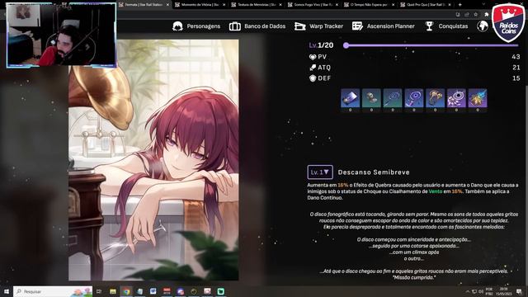Click the third teal wand material icon

point(393,98)
